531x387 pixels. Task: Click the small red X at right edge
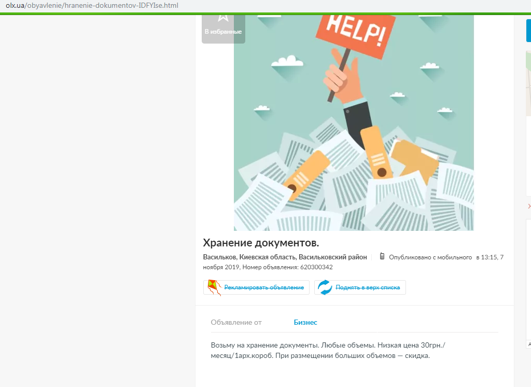click(x=529, y=206)
